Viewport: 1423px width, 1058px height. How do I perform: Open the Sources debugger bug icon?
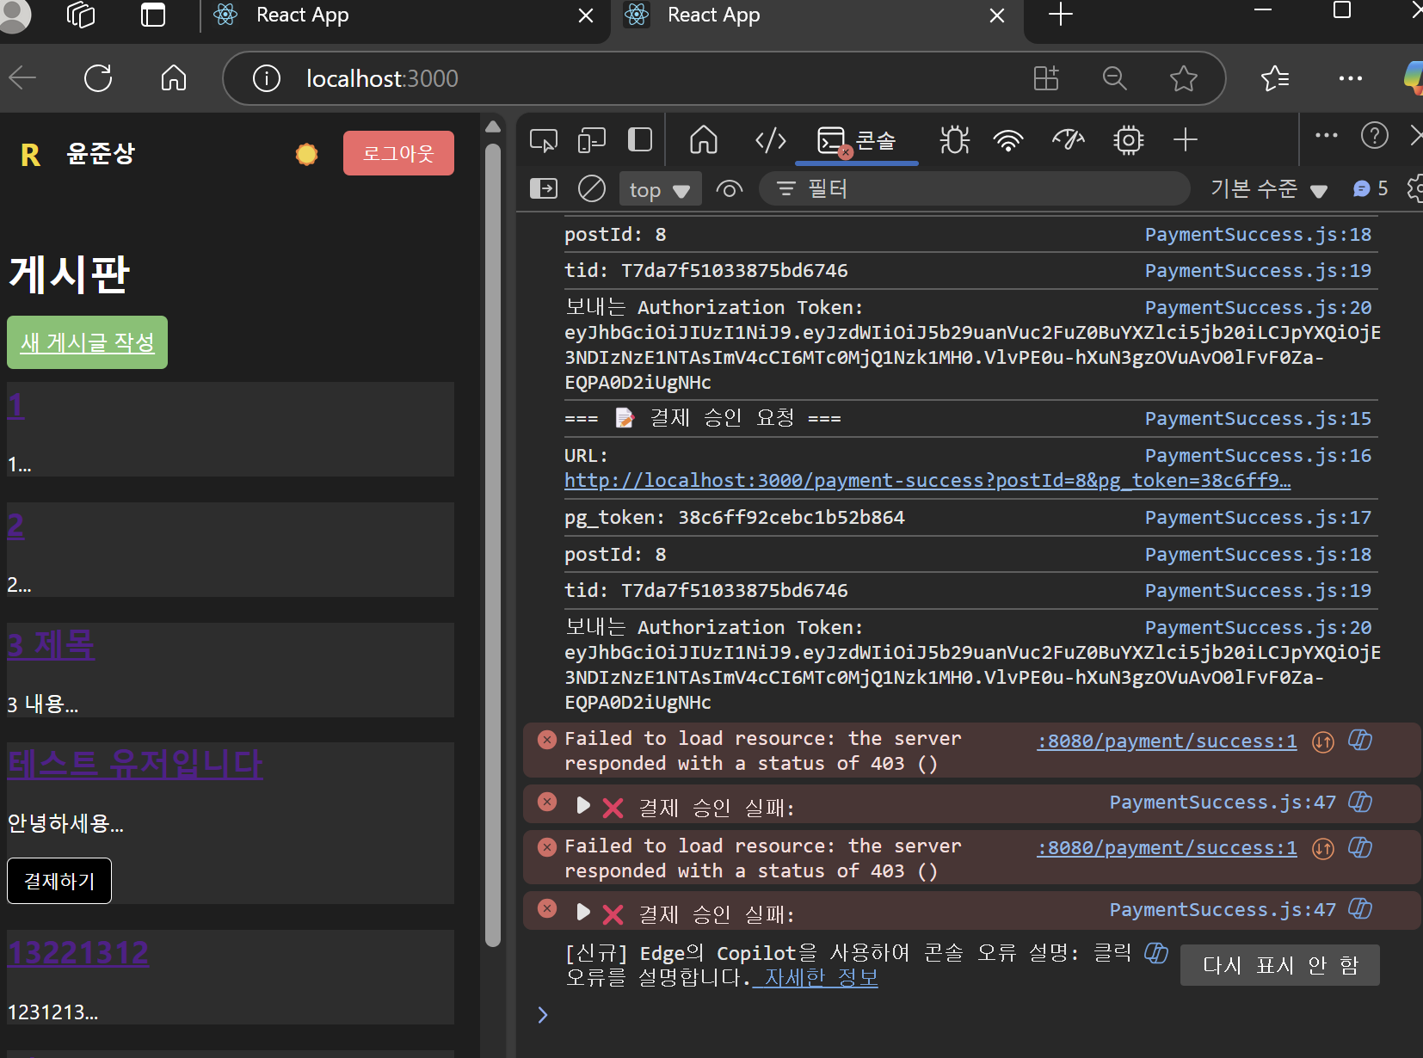pyautogui.click(x=954, y=140)
